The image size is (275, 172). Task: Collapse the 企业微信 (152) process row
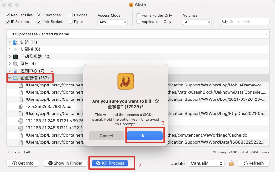pos(10,78)
